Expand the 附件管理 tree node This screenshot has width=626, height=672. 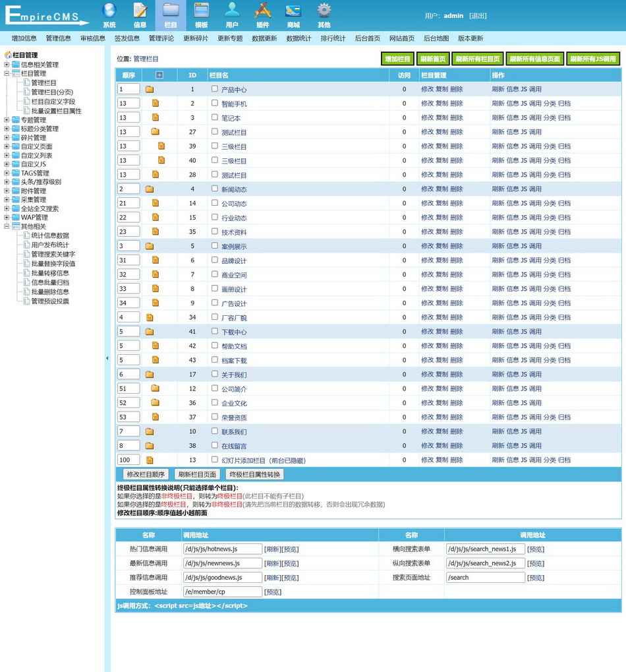[7, 191]
